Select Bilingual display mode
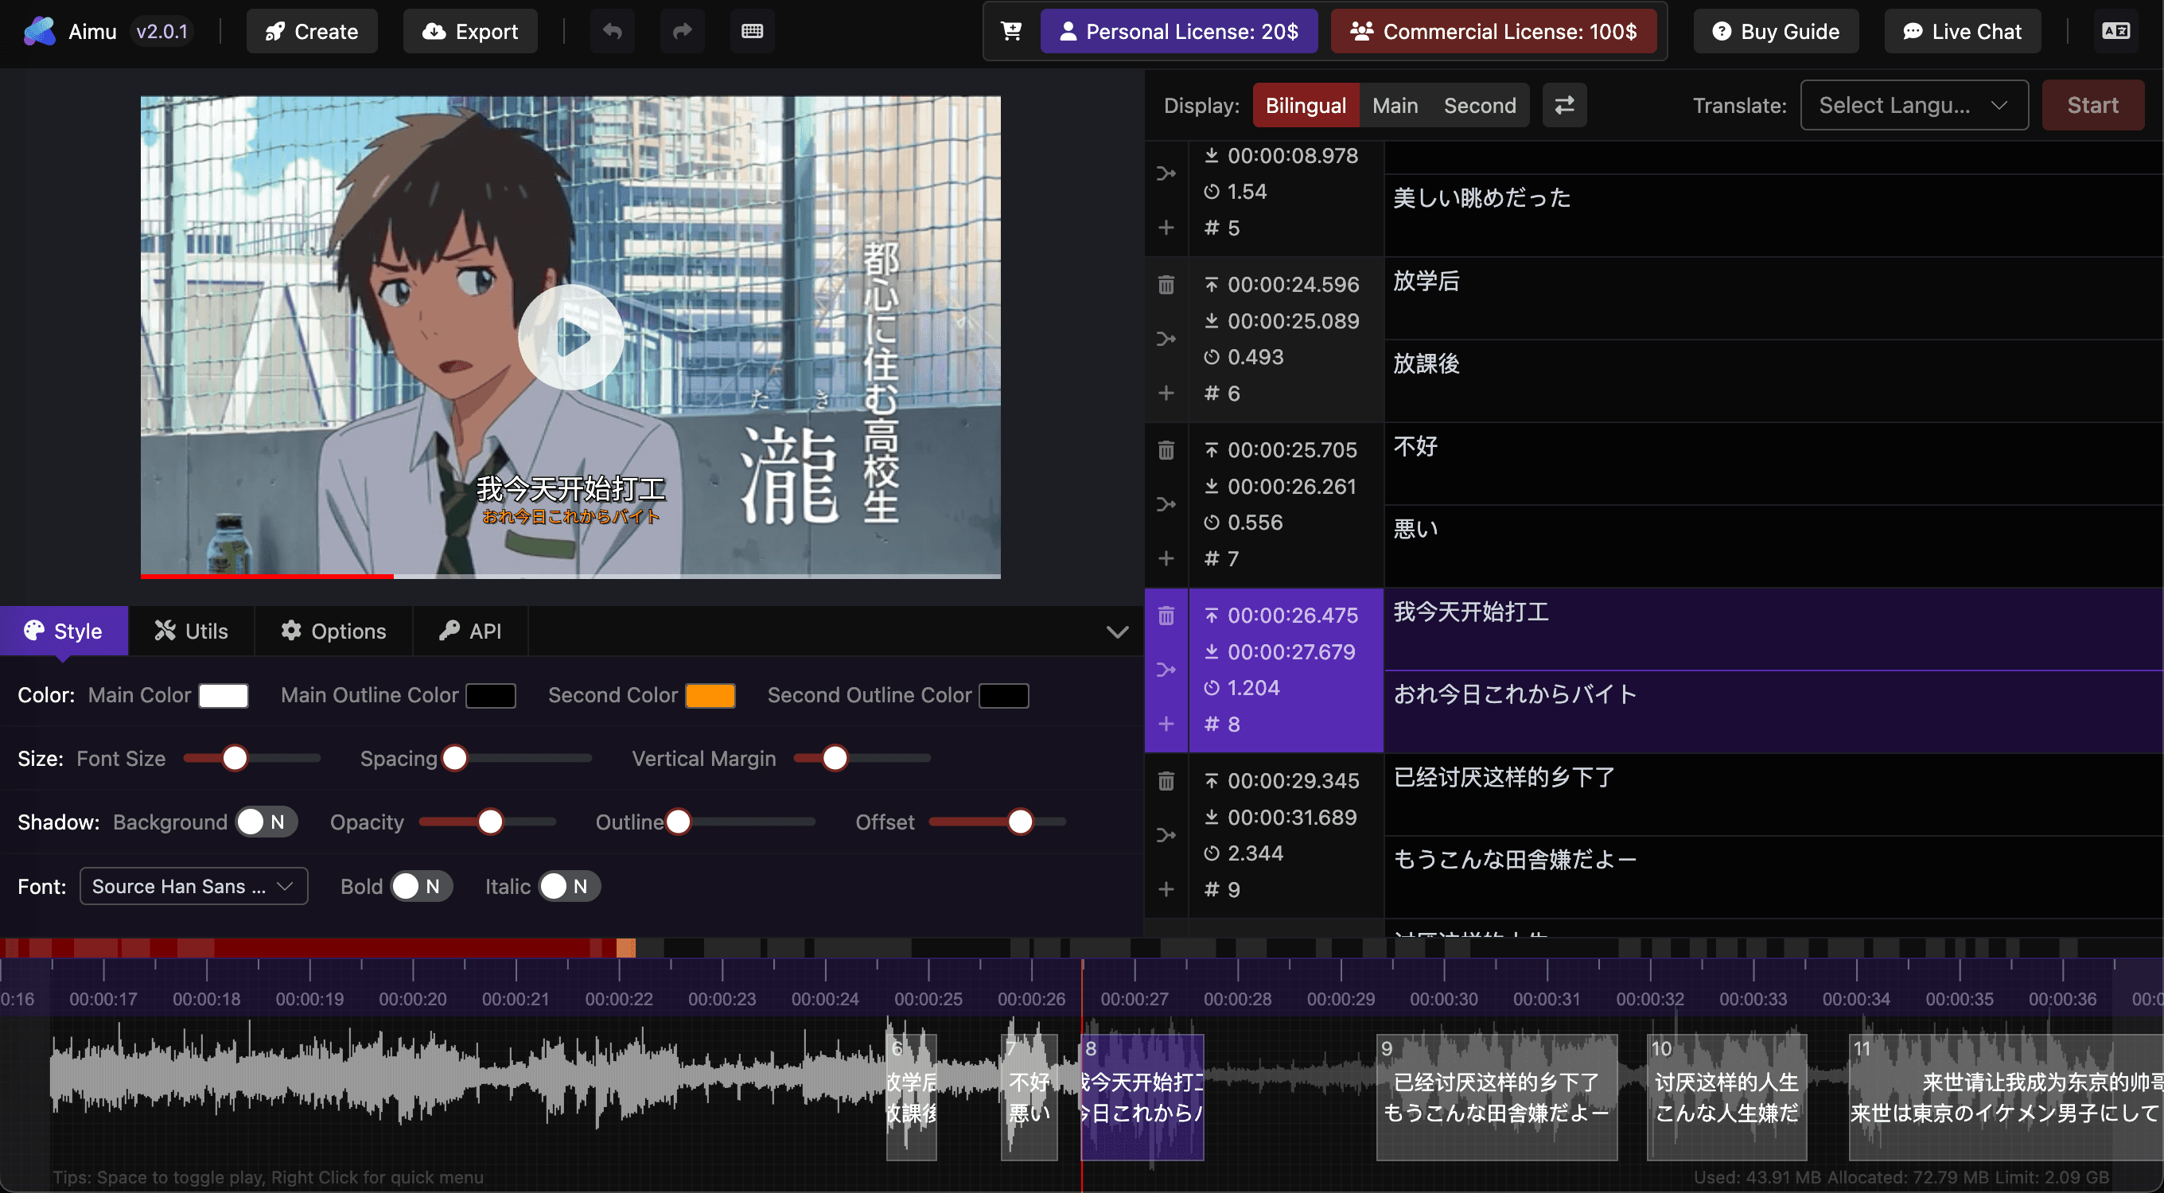 tap(1306, 106)
